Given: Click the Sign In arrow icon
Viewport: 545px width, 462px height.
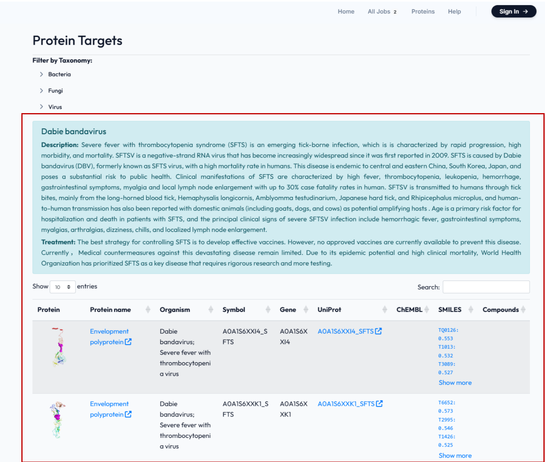Looking at the screenshot, I should (x=525, y=11).
